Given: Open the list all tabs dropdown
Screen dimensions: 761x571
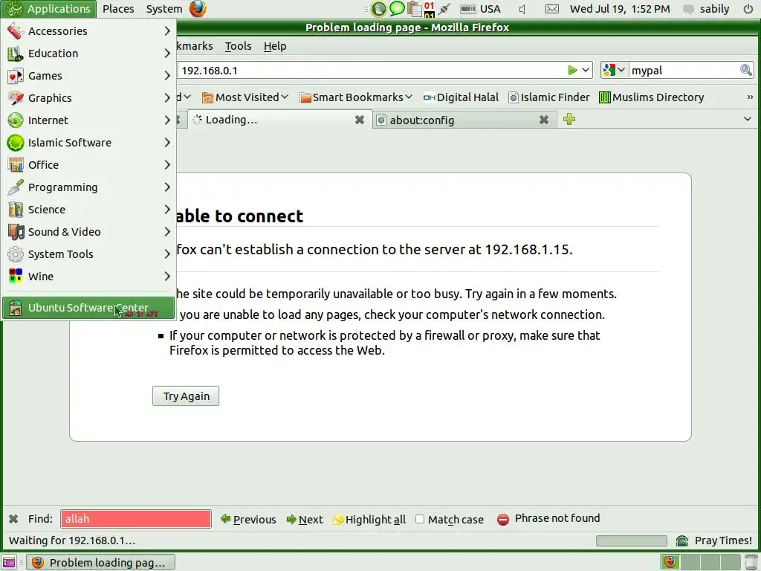Looking at the screenshot, I should [x=748, y=119].
